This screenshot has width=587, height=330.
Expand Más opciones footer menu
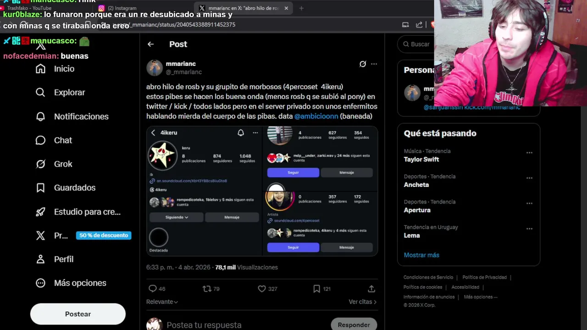pyautogui.click(x=481, y=297)
